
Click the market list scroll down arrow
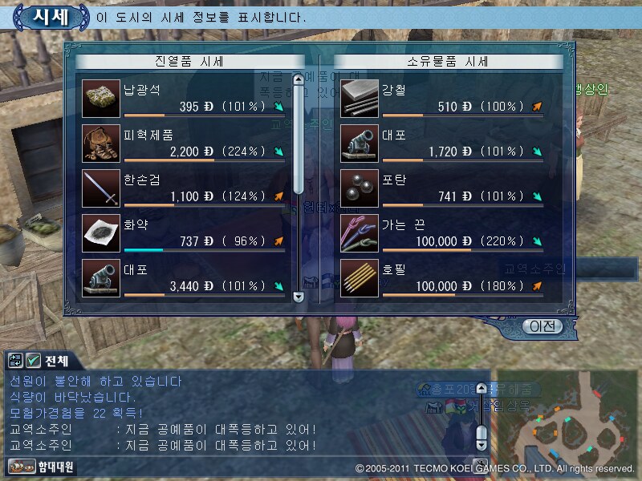pos(299,297)
